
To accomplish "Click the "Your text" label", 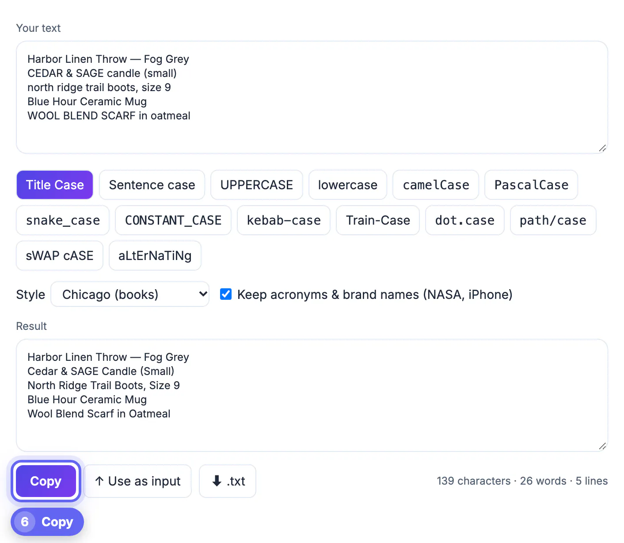I will click(38, 28).
